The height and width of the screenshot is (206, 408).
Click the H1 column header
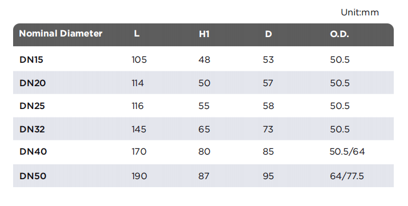204,34
